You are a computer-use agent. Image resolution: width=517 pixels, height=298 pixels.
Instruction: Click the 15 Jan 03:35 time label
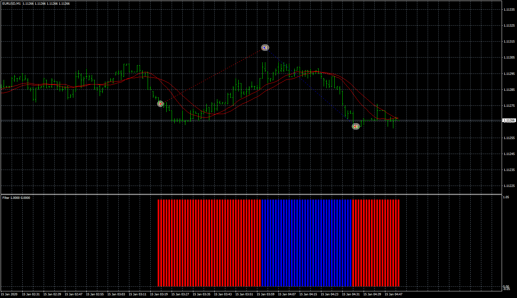click(x=201, y=294)
